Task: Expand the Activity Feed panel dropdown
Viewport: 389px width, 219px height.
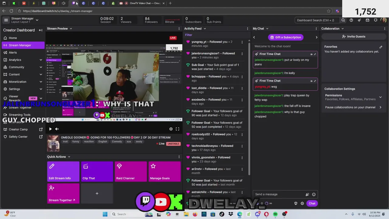Action: [x=205, y=29]
